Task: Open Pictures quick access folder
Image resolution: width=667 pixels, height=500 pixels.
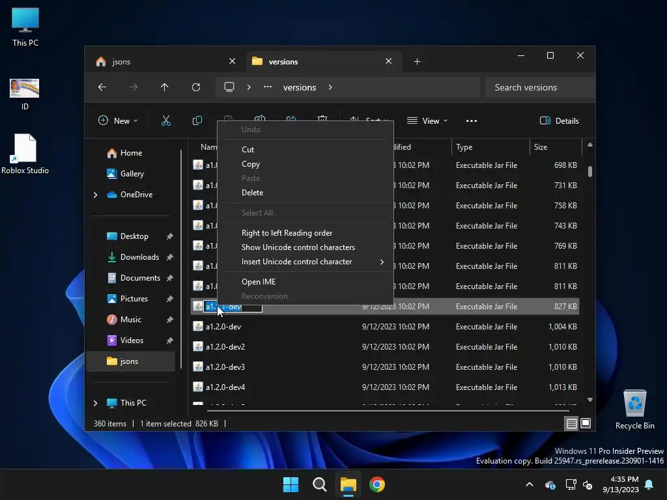Action: pyautogui.click(x=134, y=298)
